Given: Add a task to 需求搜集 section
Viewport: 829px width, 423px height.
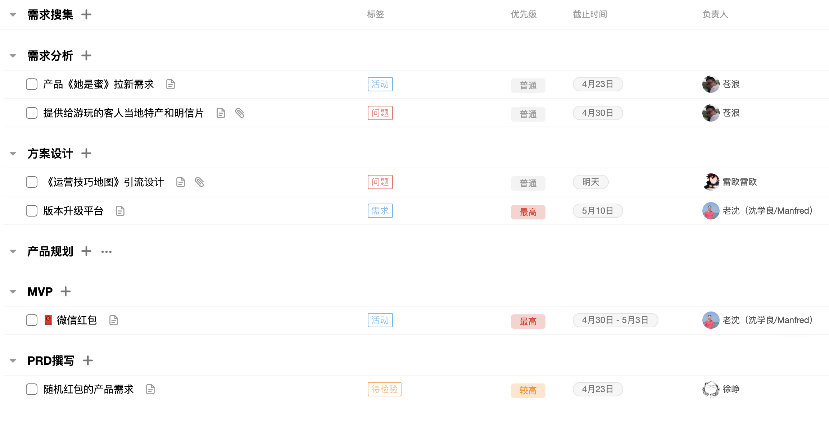Looking at the screenshot, I should point(86,15).
